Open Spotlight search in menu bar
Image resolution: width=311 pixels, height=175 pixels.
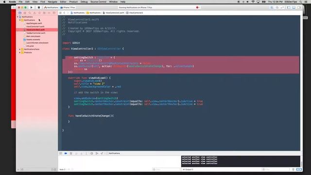coord(301,2)
